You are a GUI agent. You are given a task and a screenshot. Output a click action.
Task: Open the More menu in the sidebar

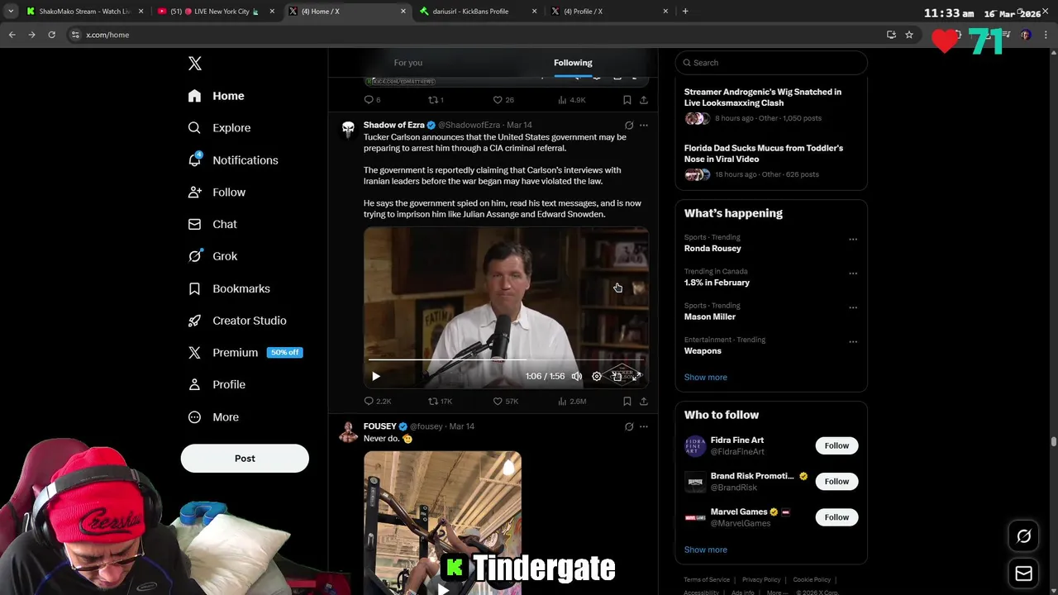coord(213,417)
